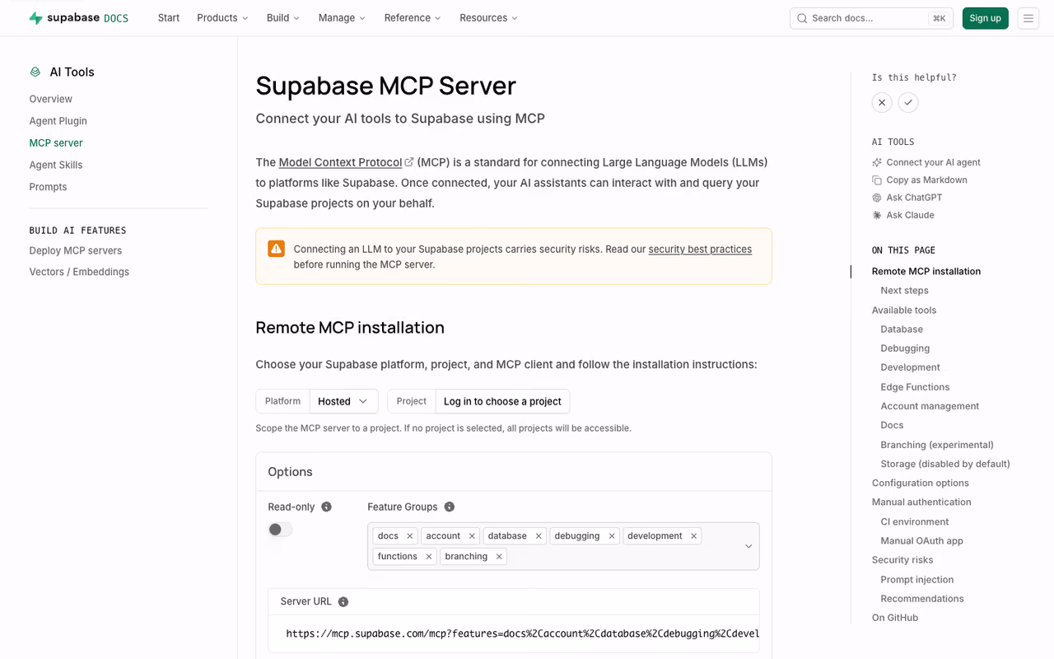1054x659 pixels.
Task: Click the Ask Claude icon
Action: (877, 215)
